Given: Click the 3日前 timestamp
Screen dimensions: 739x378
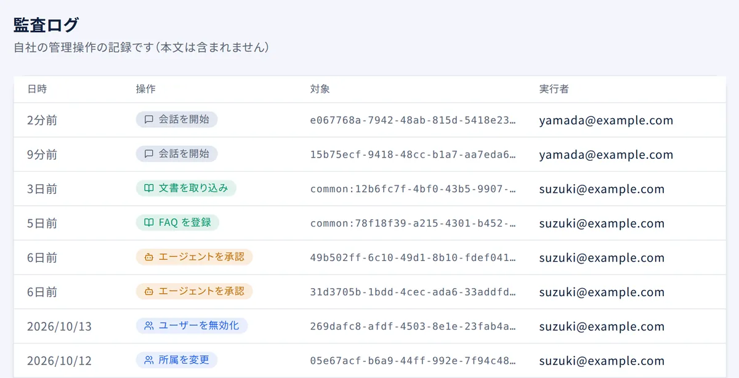Looking at the screenshot, I should point(42,189).
